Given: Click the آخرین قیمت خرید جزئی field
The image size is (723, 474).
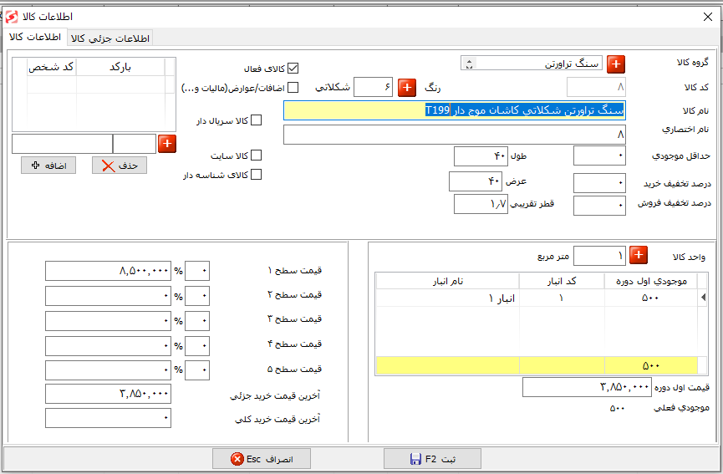Looking at the screenshot, I should [x=108, y=394].
